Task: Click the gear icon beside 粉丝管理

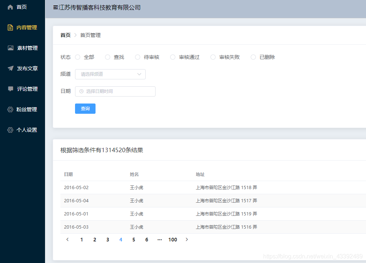Action: pyautogui.click(x=10, y=109)
